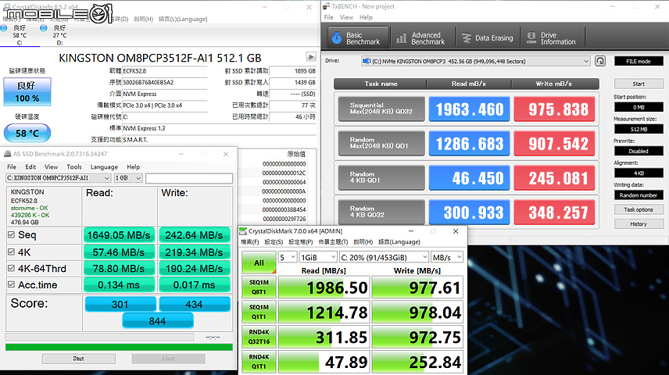Image resolution: width=669 pixels, height=375 pixels.
Task: Open the Alignment 4 KB selector
Action: (x=639, y=173)
